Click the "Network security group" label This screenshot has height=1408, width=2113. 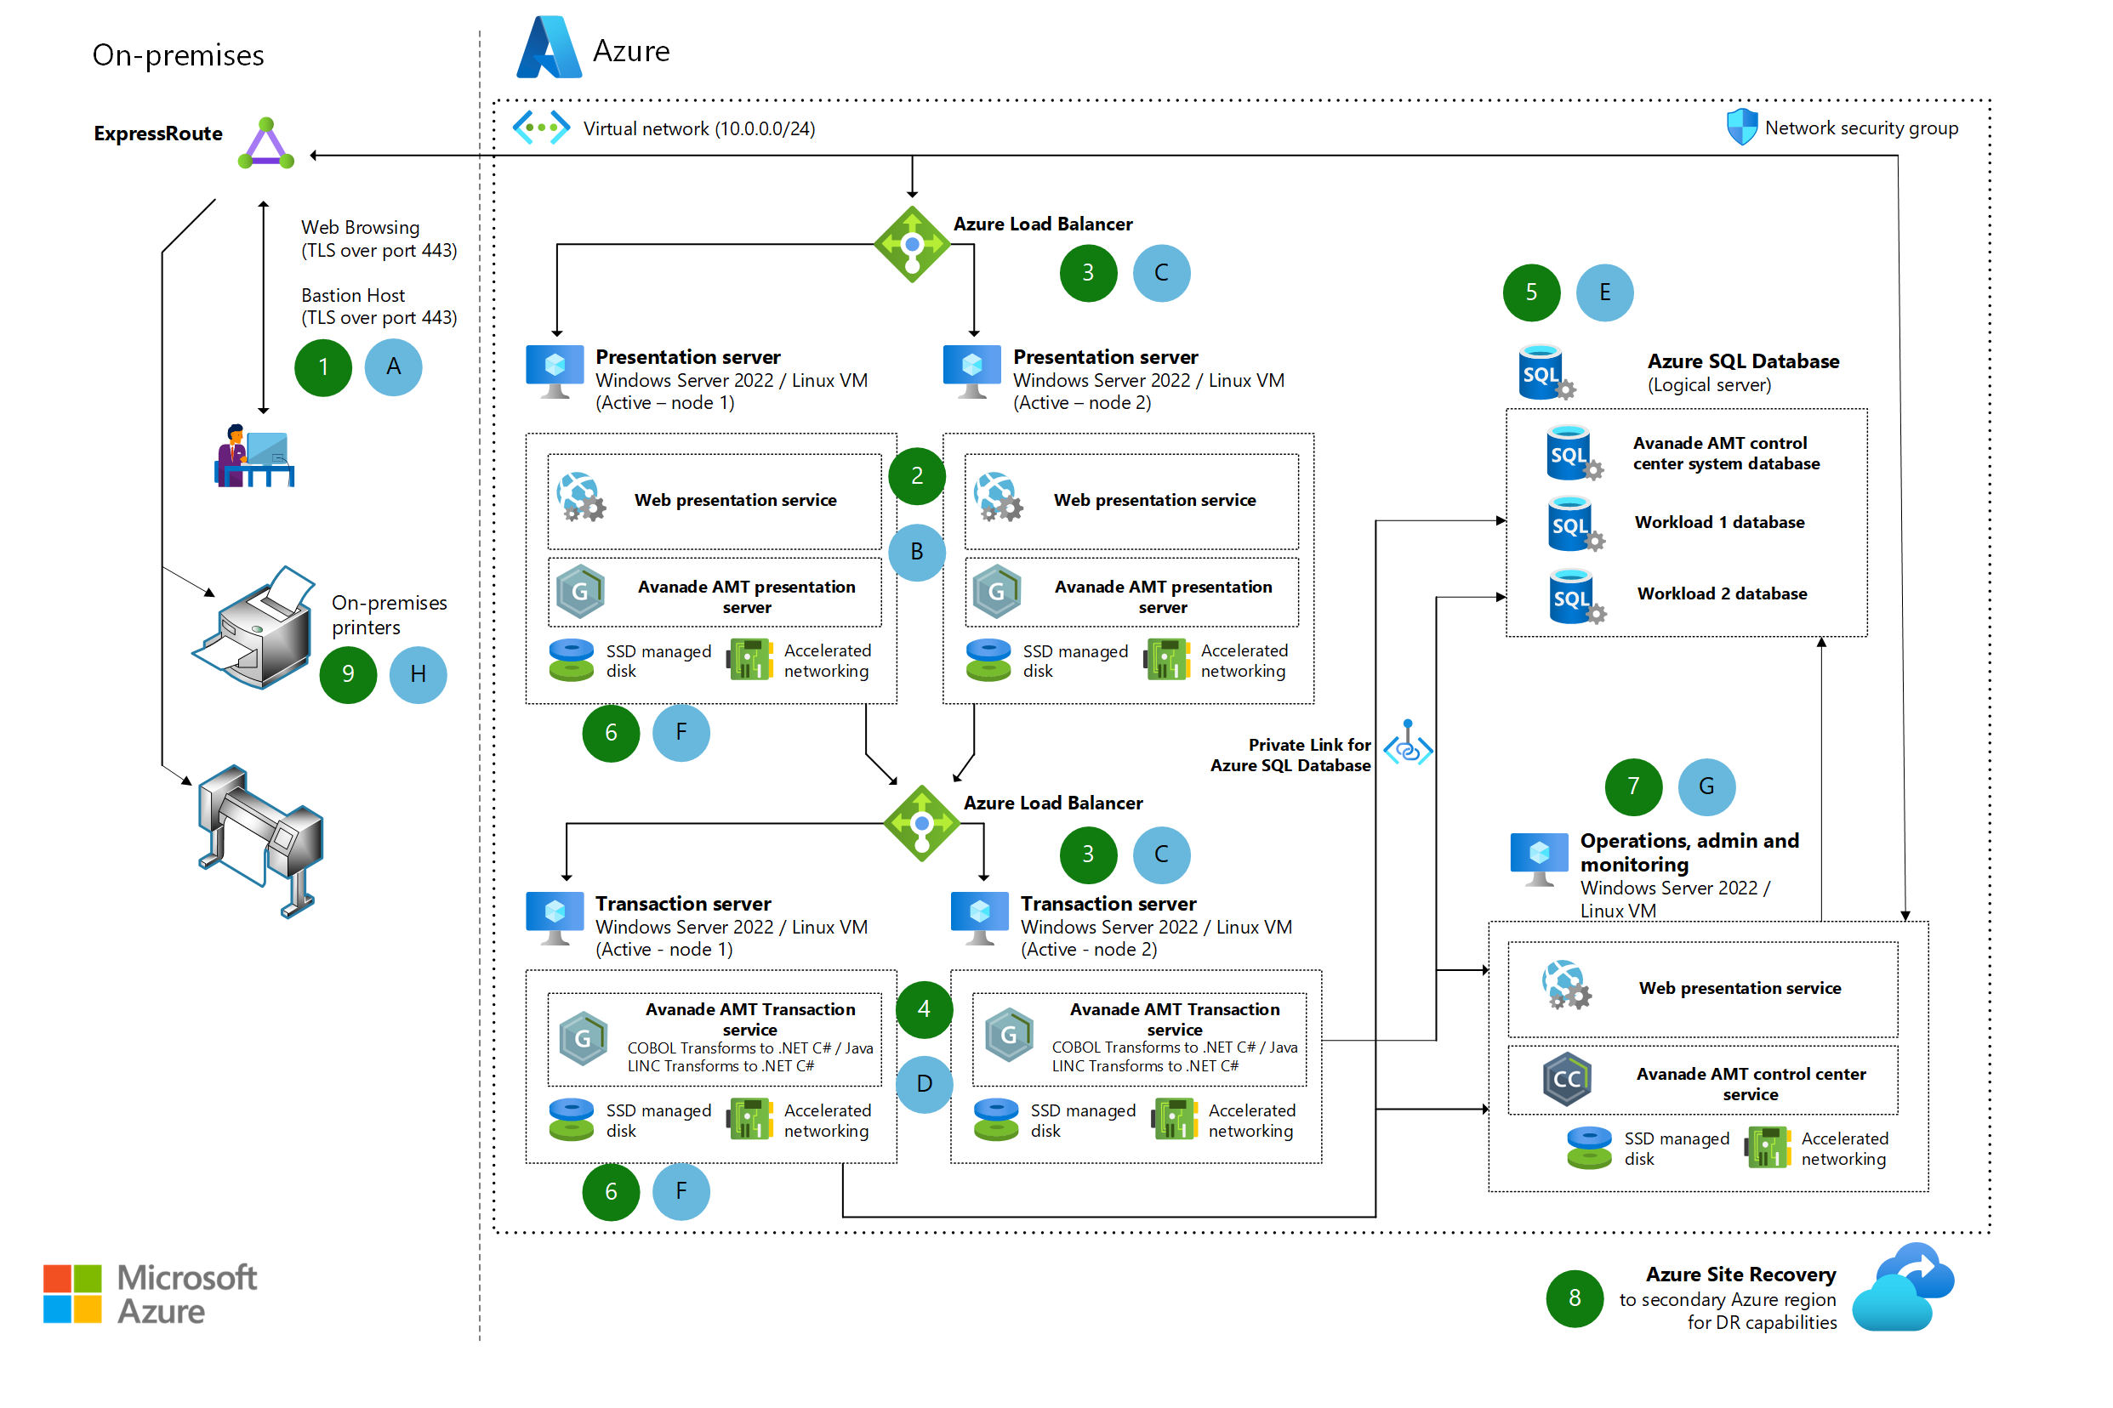coord(1861,128)
